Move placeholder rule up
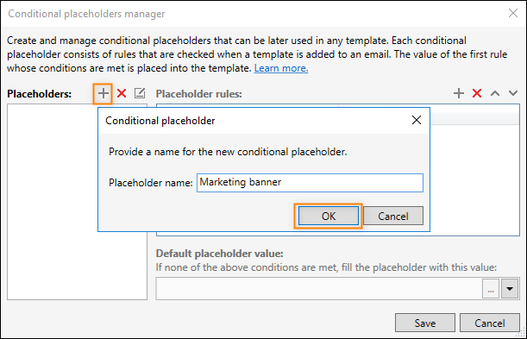 [x=495, y=93]
